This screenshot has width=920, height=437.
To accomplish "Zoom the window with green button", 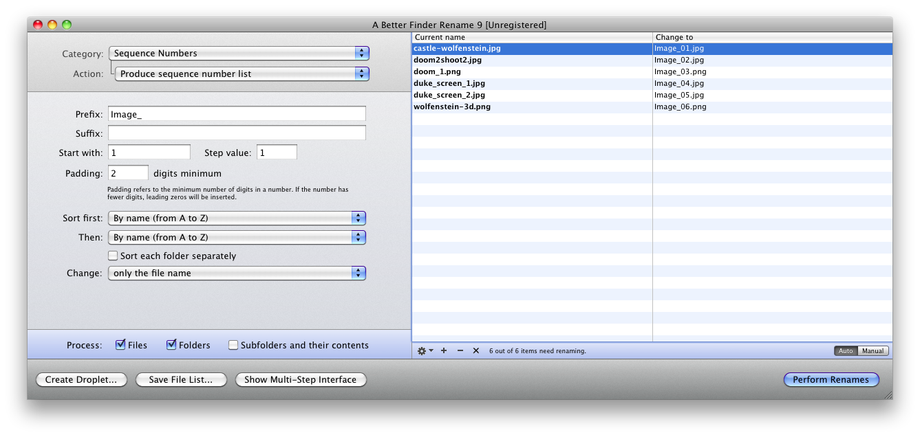I will pos(67,25).
